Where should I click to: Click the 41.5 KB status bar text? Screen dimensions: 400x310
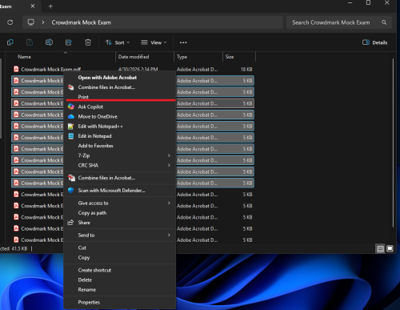[19, 248]
